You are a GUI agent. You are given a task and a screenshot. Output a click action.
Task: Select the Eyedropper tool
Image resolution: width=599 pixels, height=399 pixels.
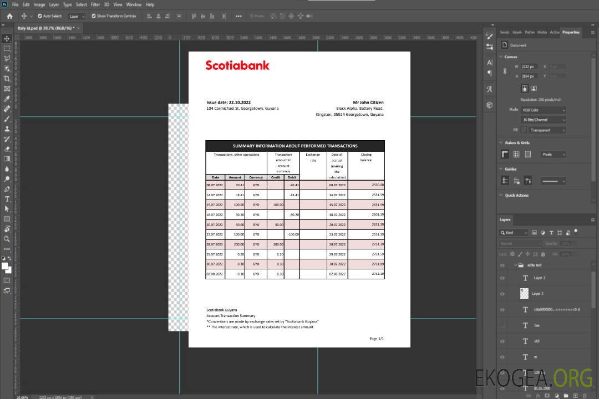pyautogui.click(x=7, y=99)
